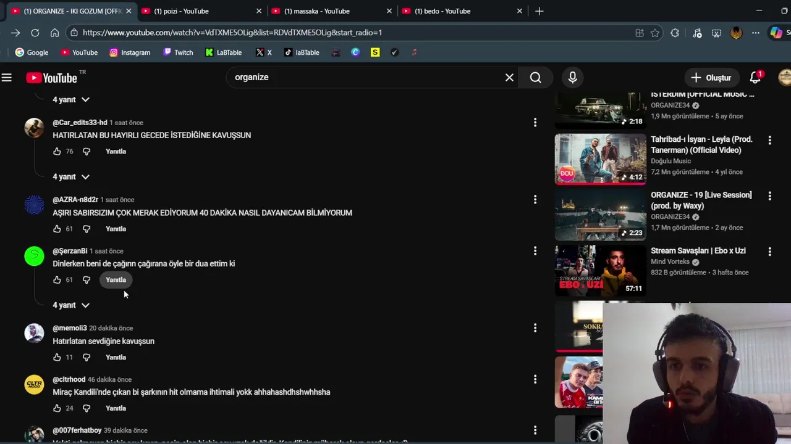
Task: Open options for Tahribad-ı İsyan Leyla video
Action: (769, 141)
